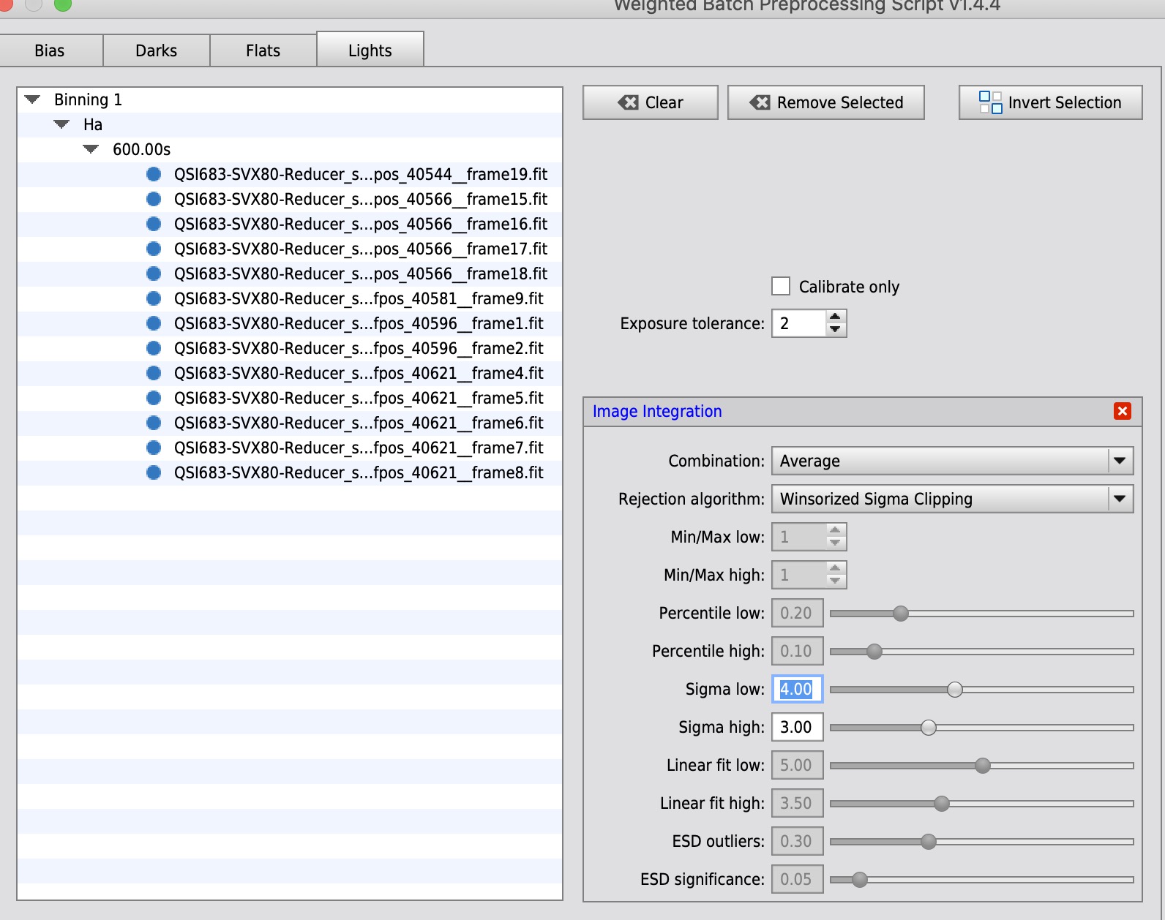Click blue dot icon beside frame4.fit
Viewport: 1165px width, 920px height.
(154, 373)
